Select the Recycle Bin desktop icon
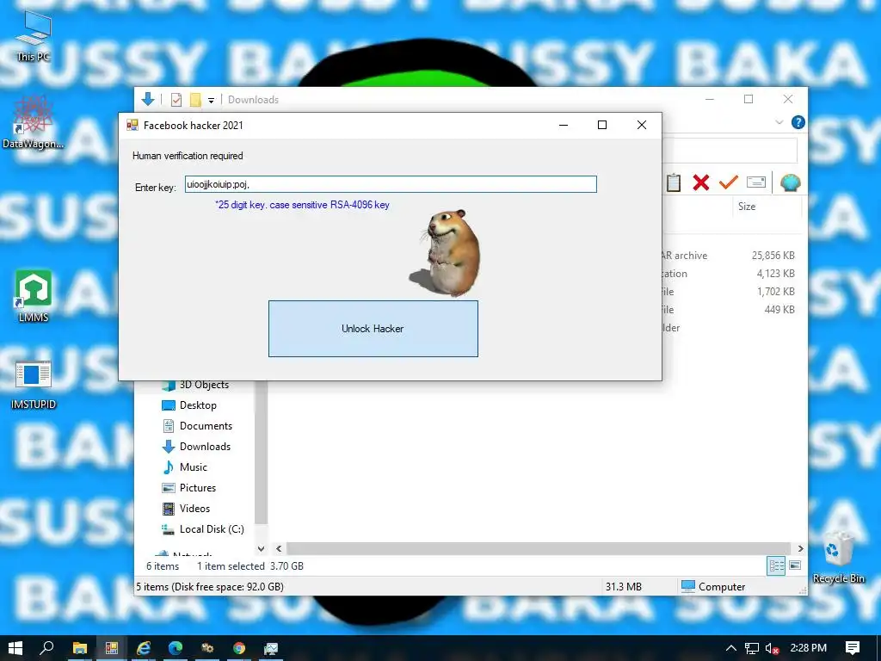The height and width of the screenshot is (661, 881). pyautogui.click(x=838, y=557)
